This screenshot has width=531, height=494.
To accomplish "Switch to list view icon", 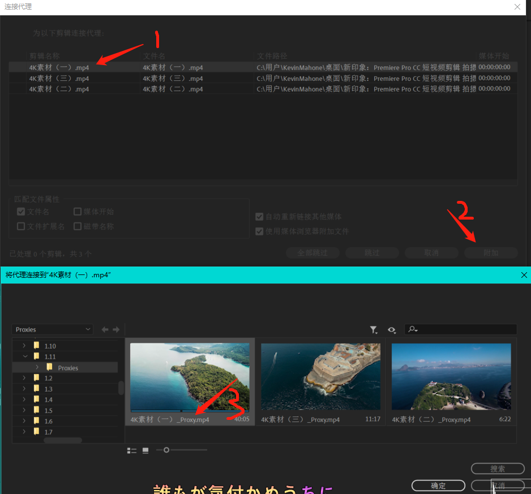I will pos(132,450).
